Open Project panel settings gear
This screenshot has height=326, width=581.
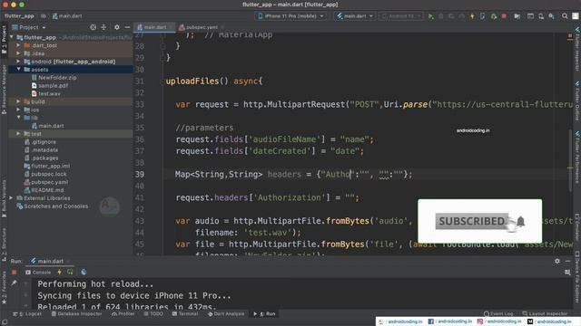pos(117,27)
